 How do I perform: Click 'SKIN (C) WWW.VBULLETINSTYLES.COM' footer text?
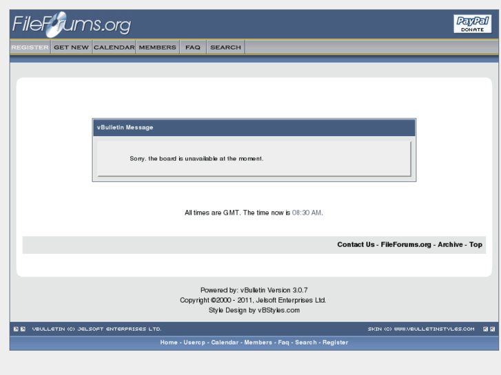[x=421, y=329]
